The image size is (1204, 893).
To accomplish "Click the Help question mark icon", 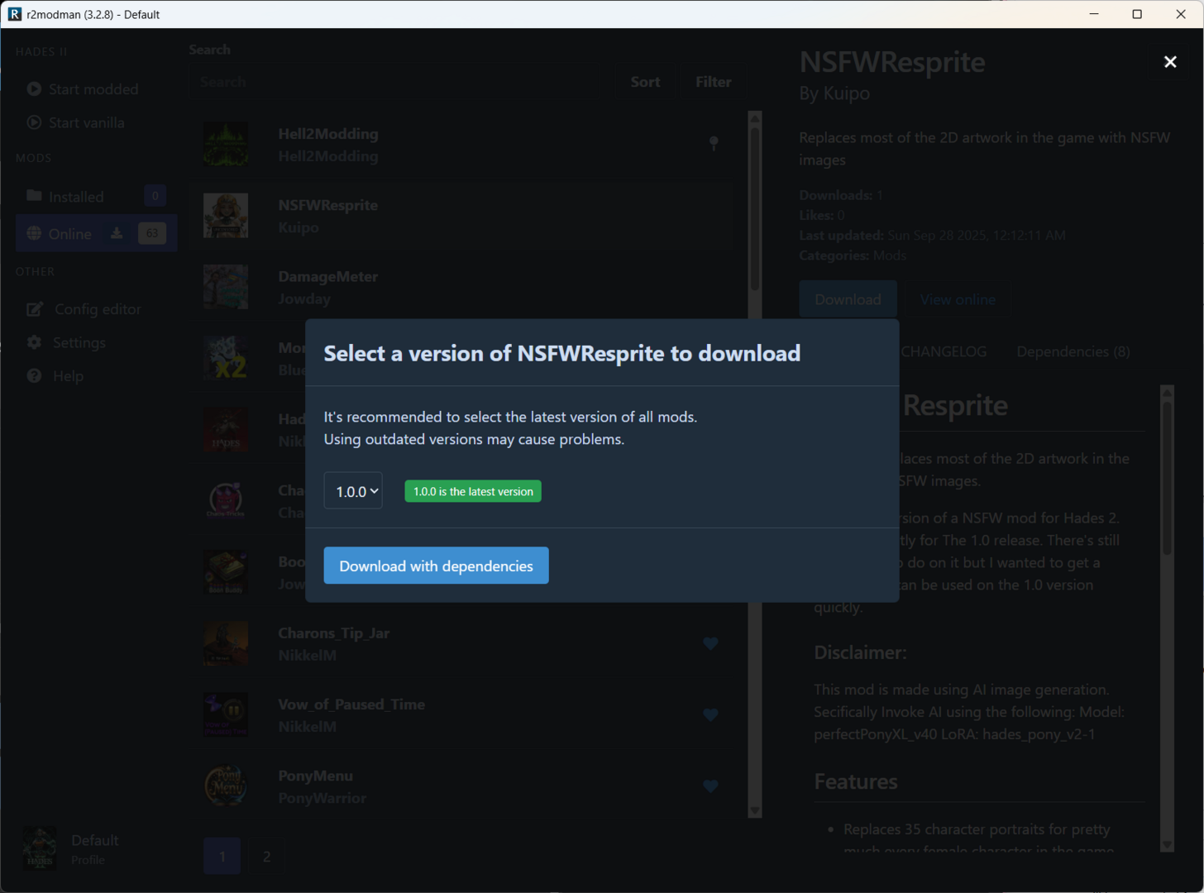I will [34, 375].
